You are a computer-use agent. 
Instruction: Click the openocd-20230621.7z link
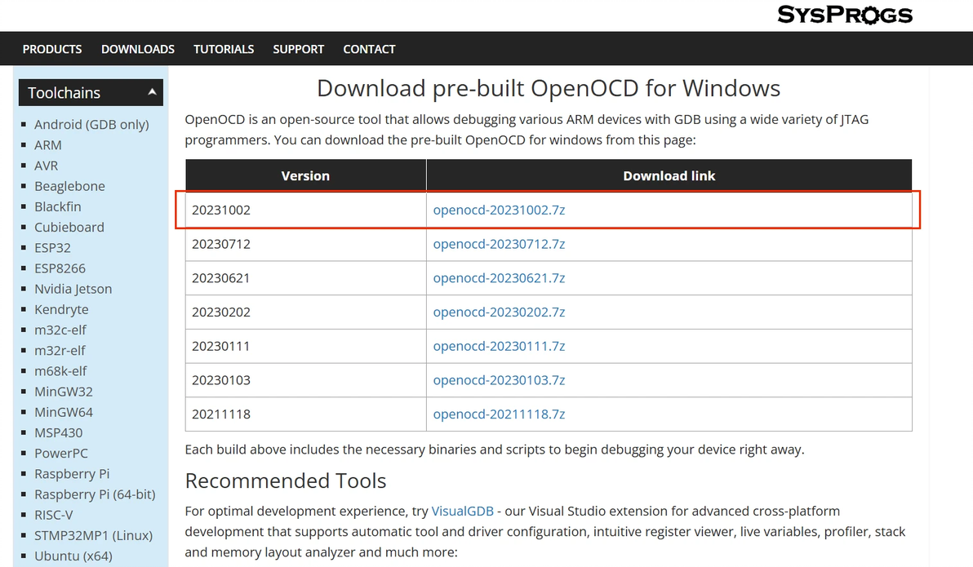[499, 278]
